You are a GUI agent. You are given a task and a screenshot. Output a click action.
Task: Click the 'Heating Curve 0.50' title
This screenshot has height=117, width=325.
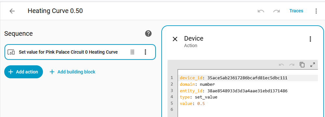click(55, 11)
